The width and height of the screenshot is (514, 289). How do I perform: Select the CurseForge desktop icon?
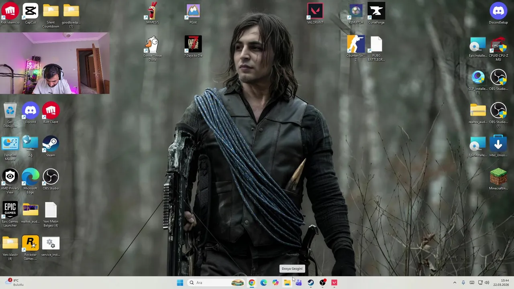click(376, 14)
